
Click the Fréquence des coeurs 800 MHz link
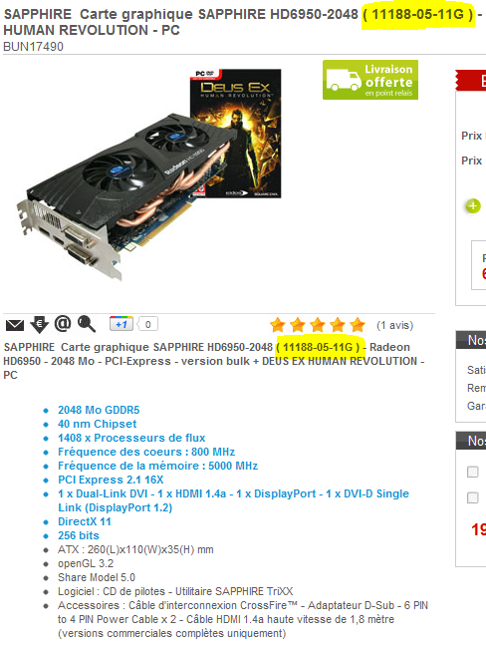[146, 452]
